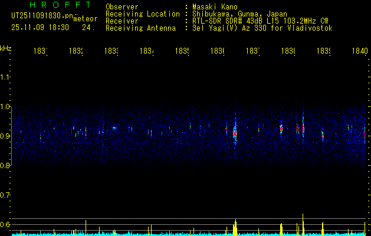Click the 1.1 kHz axis label

5,77
